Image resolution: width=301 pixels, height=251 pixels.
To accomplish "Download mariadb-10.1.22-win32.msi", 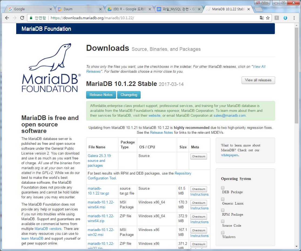I will click(101, 232).
